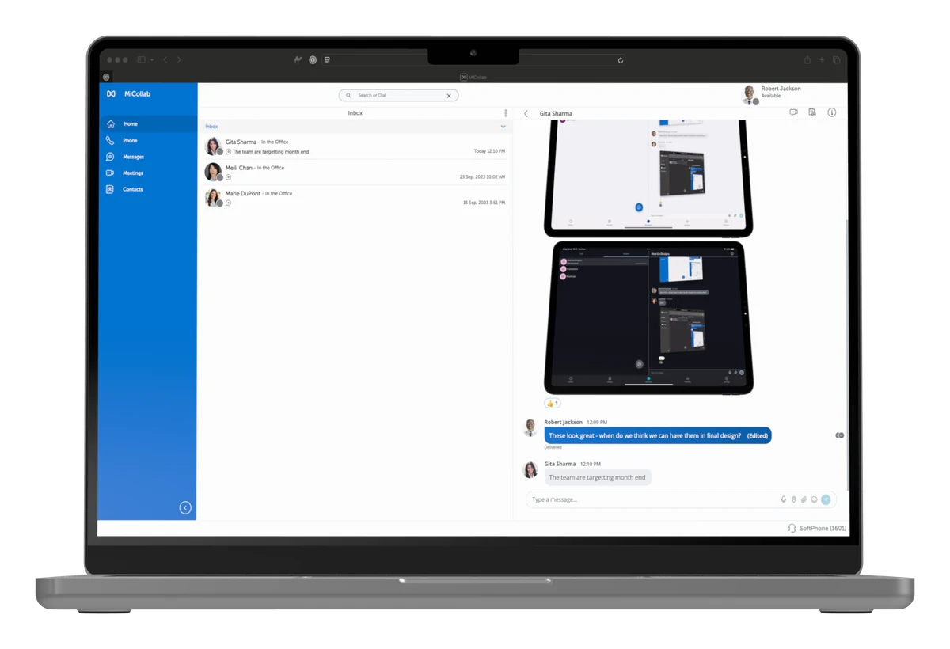Click the headset icon in status bar
The height and width of the screenshot is (649, 950).
click(x=792, y=528)
